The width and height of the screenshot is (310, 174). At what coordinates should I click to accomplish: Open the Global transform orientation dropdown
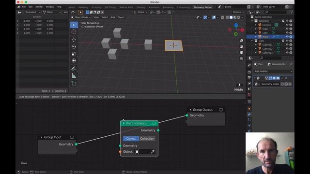pyautogui.click(x=140, y=12)
